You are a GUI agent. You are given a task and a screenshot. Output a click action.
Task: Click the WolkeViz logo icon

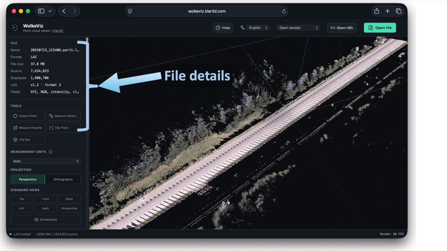15,28
